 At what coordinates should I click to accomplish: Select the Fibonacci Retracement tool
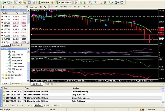[32, 7]
